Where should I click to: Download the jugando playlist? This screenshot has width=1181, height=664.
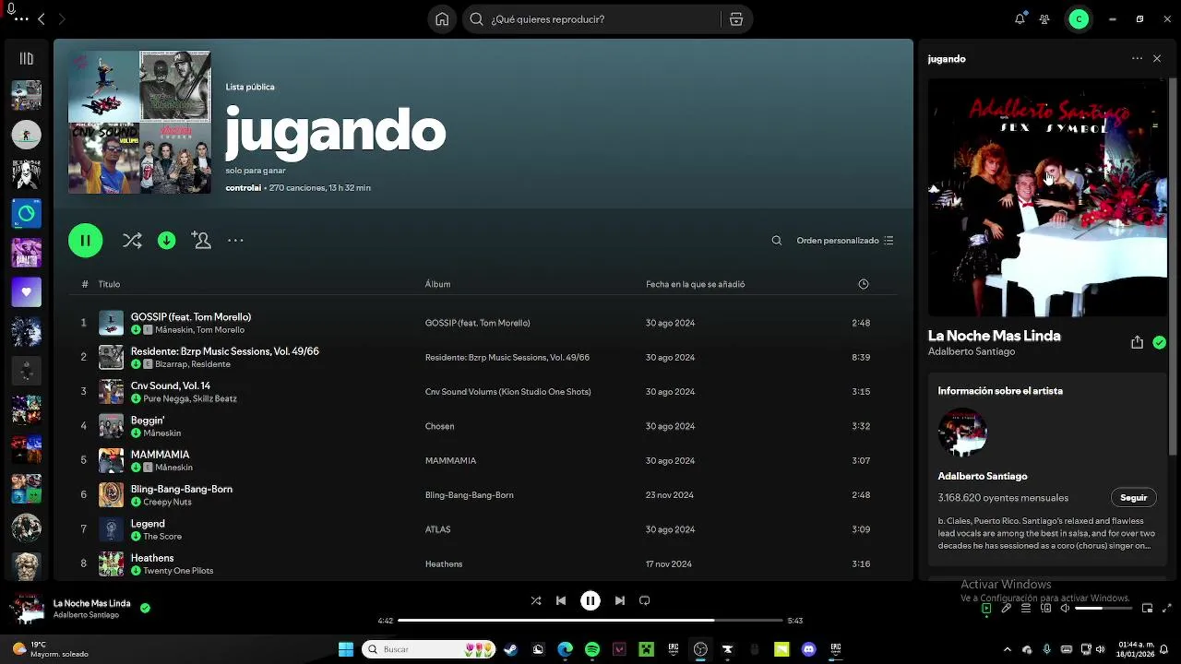point(166,241)
